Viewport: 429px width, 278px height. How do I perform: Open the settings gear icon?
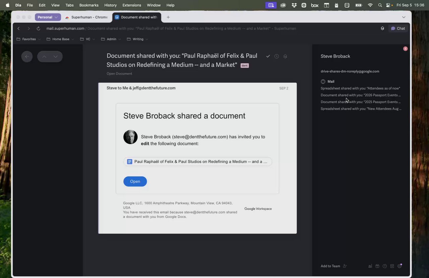(x=400, y=266)
